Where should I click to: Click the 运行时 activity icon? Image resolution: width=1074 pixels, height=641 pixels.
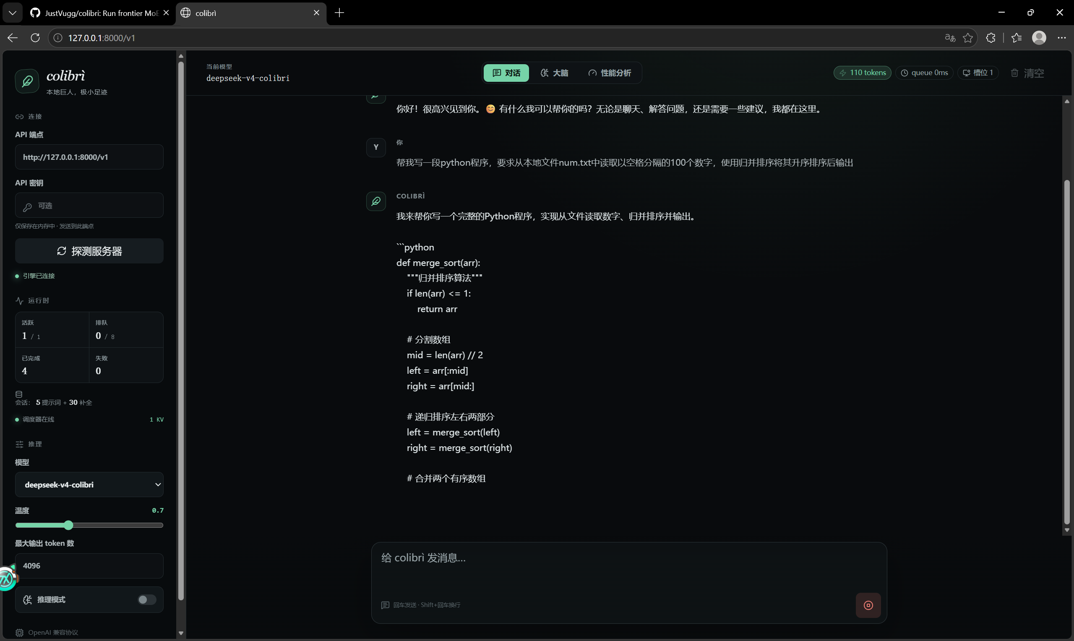(19, 301)
